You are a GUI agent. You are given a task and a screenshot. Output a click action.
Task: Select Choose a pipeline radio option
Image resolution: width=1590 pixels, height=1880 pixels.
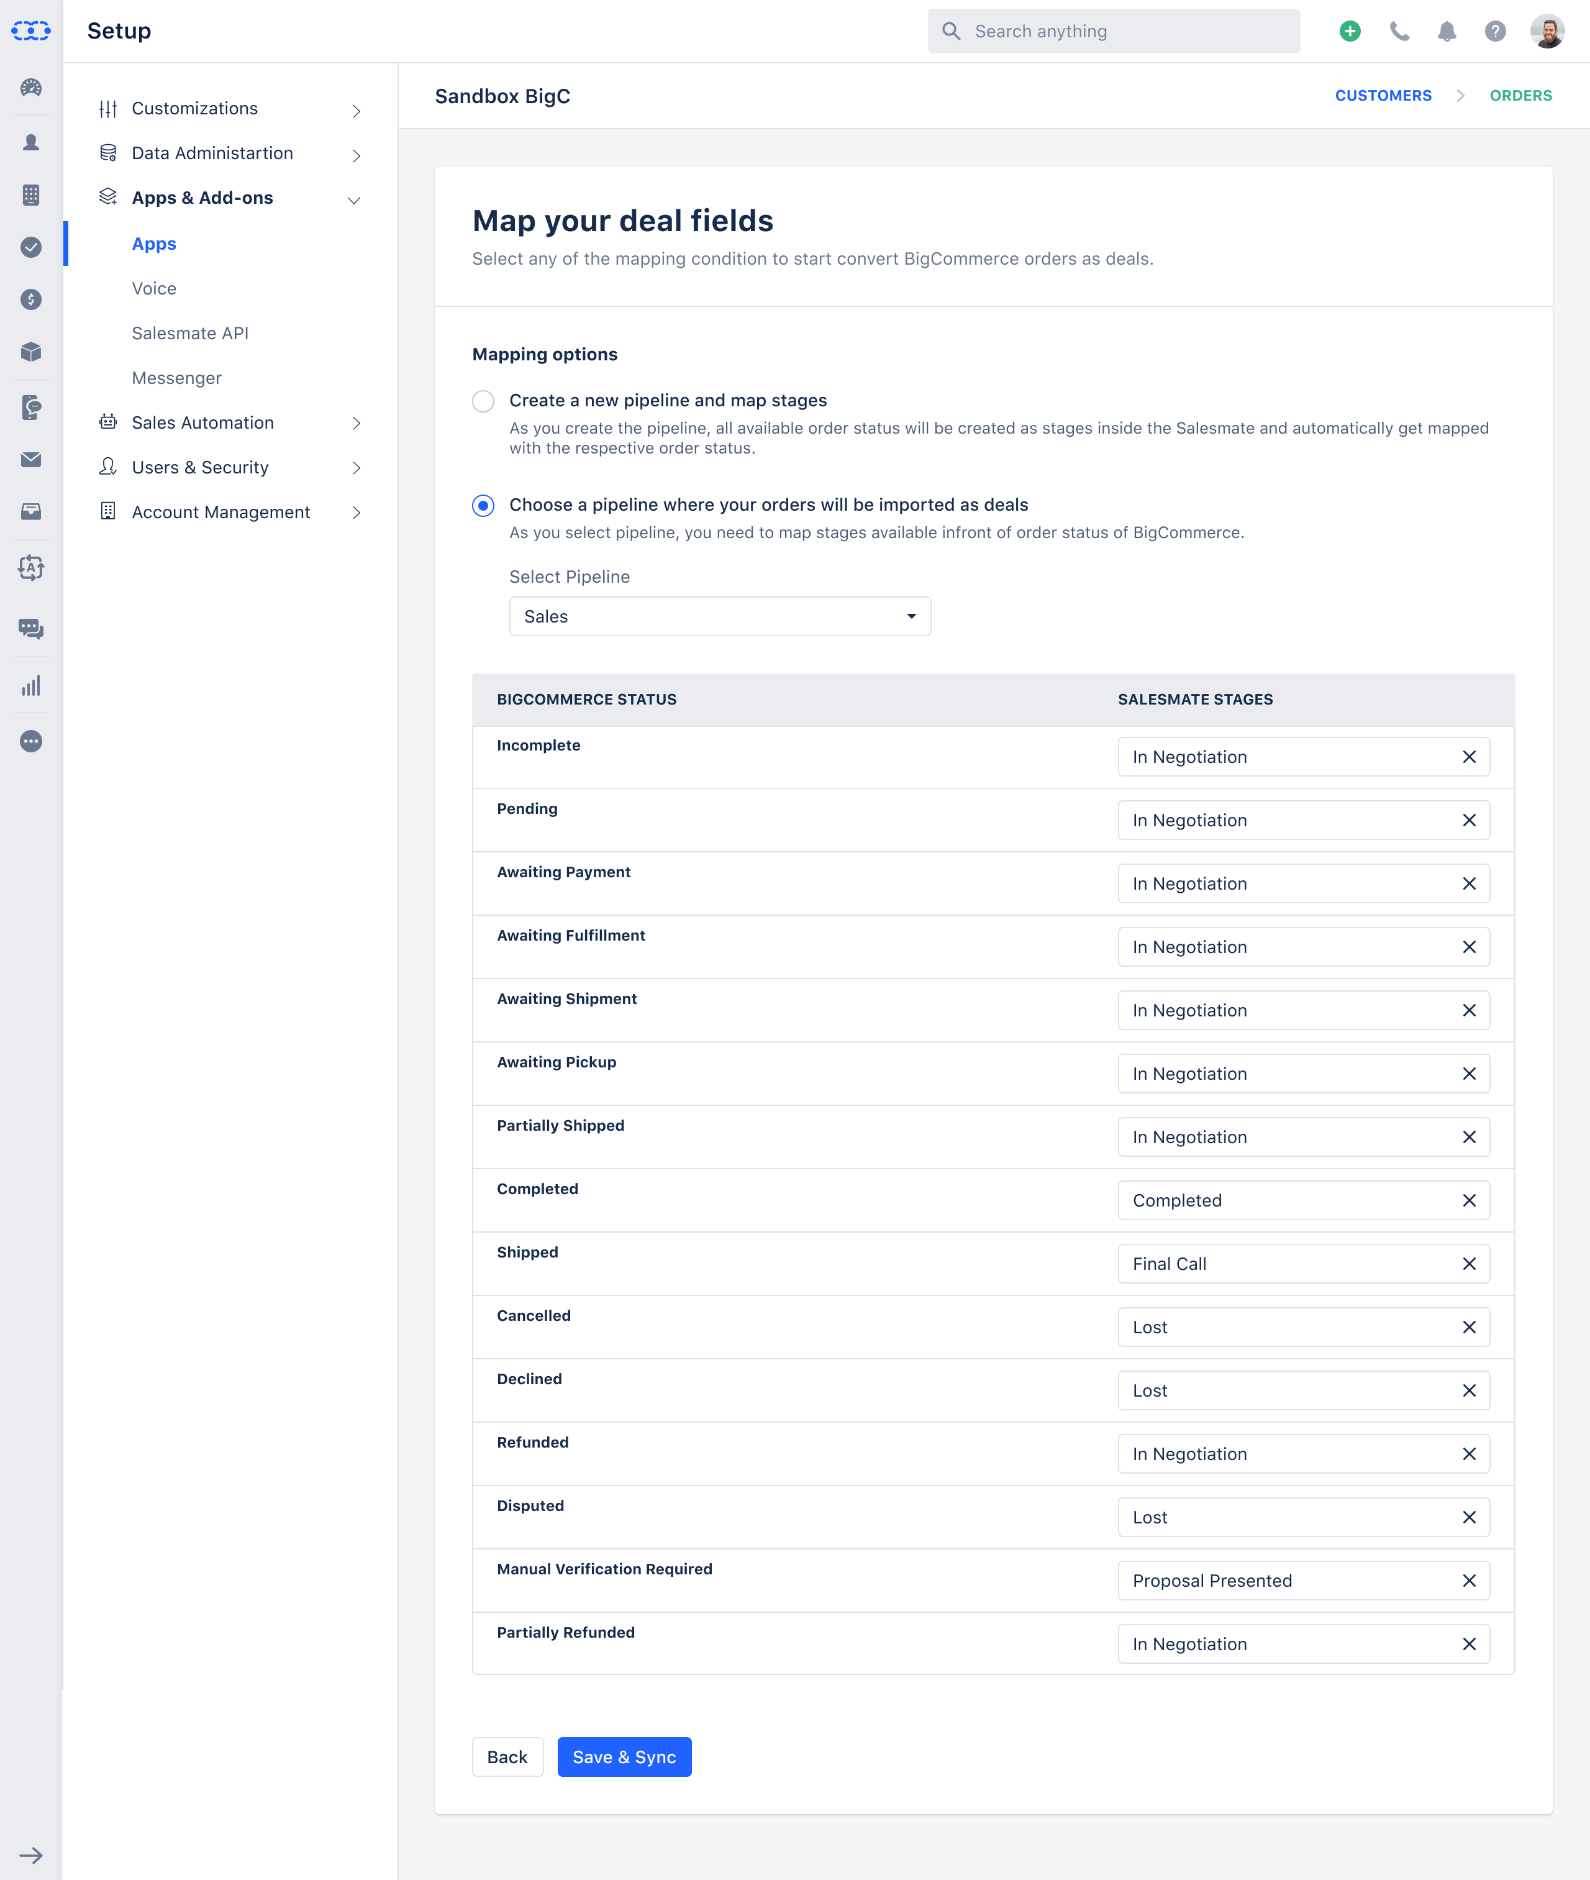483,505
